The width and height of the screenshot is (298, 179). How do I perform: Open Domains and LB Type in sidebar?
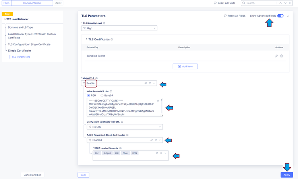click(20, 27)
